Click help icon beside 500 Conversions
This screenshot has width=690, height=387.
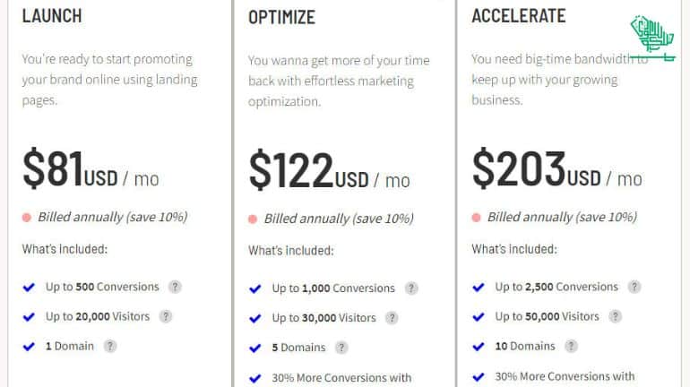(x=175, y=287)
